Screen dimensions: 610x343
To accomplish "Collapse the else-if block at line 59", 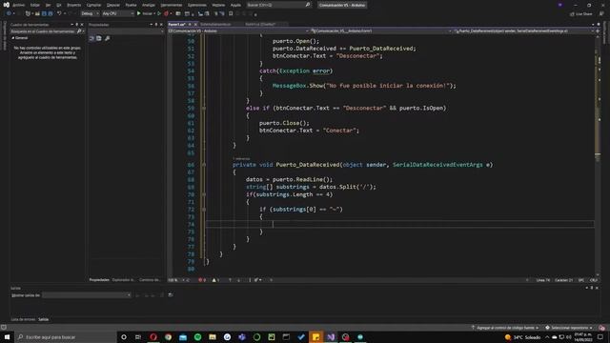I will [x=203, y=108].
